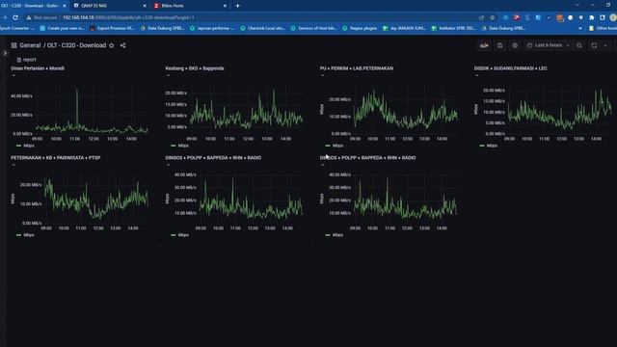
Task: Focus the address bar URL 192.168.164.18
Action: pos(128,17)
